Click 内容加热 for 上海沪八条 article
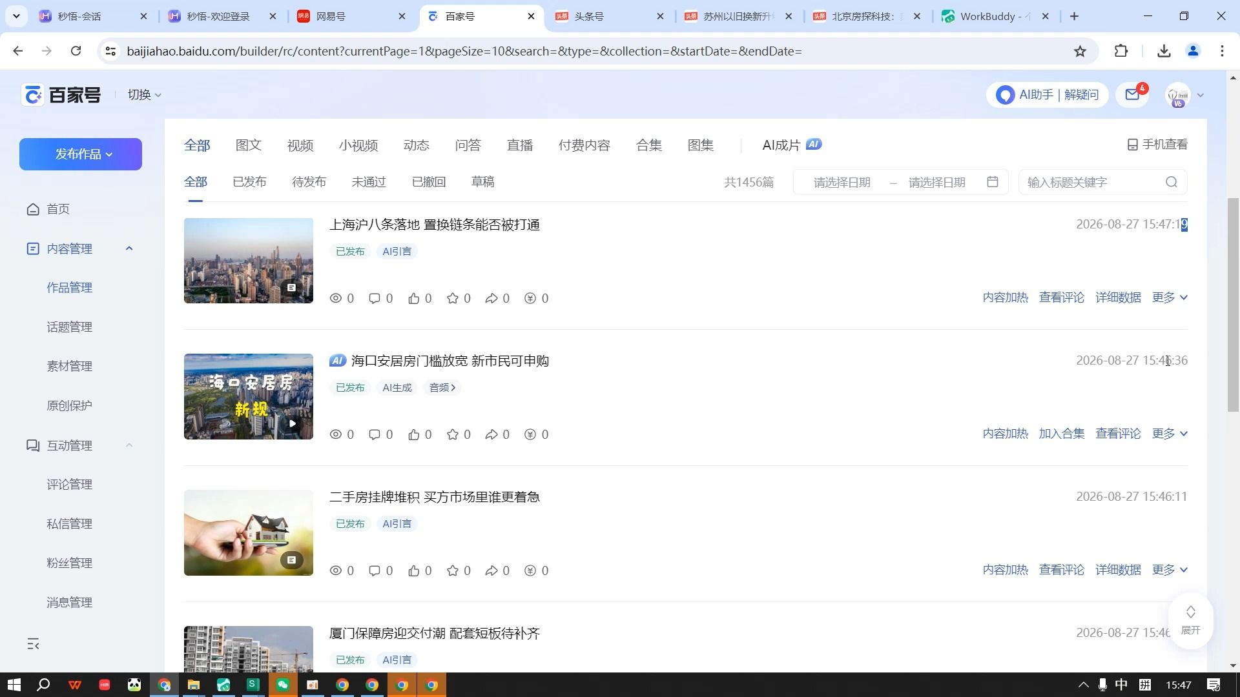1240x697 pixels. tap(1005, 298)
